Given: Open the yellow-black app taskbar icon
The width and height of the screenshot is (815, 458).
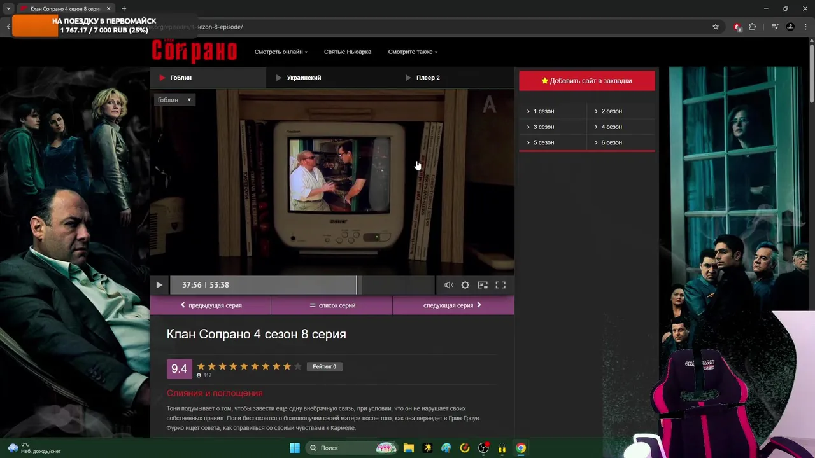Looking at the screenshot, I should (427, 448).
